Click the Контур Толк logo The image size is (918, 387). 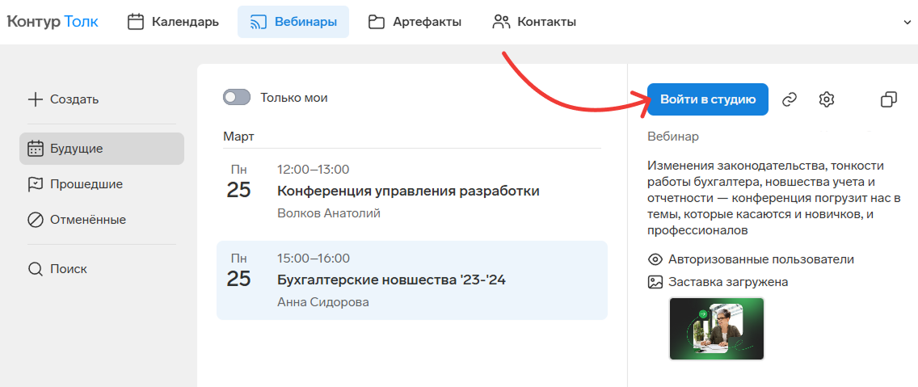click(x=52, y=23)
